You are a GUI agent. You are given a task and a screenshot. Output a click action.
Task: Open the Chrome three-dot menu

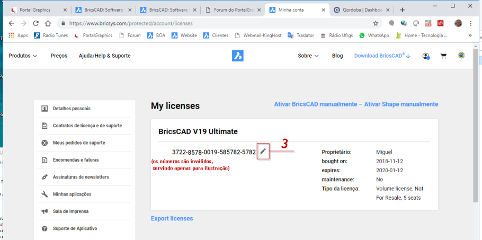[x=471, y=23]
